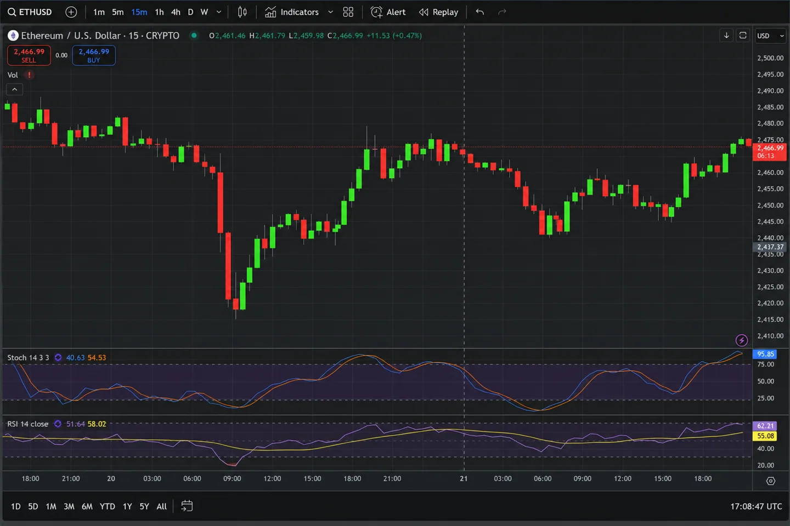This screenshot has height=526, width=790.
Task: Open the go-to-date calendar icon
Action: (187, 506)
